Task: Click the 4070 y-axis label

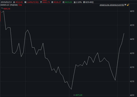Action: [132, 95]
